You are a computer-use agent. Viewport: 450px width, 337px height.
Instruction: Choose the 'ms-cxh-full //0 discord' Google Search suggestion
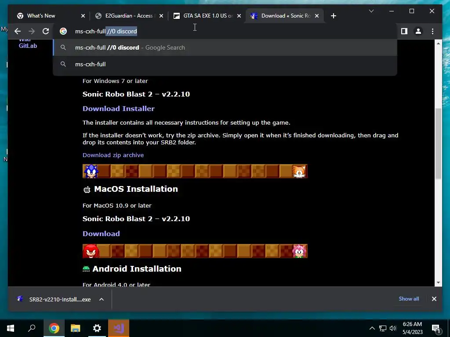click(x=225, y=47)
